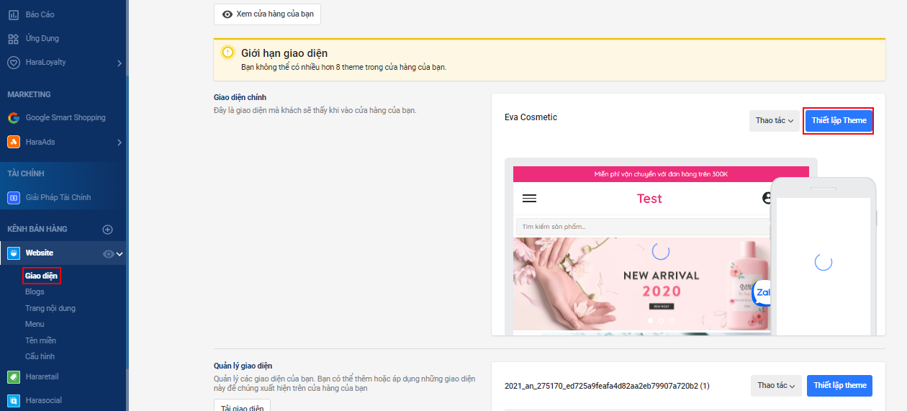Click the Google G logo icon

tap(14, 118)
